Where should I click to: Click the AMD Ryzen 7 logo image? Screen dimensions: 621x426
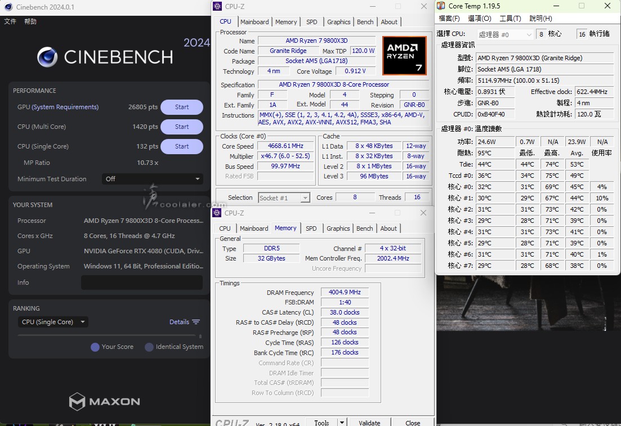(x=404, y=56)
